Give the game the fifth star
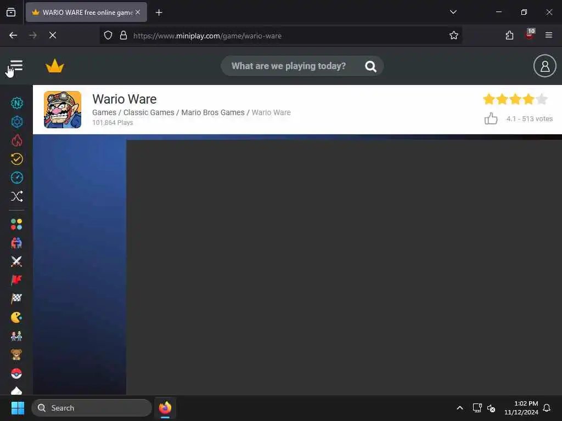 [x=542, y=99]
